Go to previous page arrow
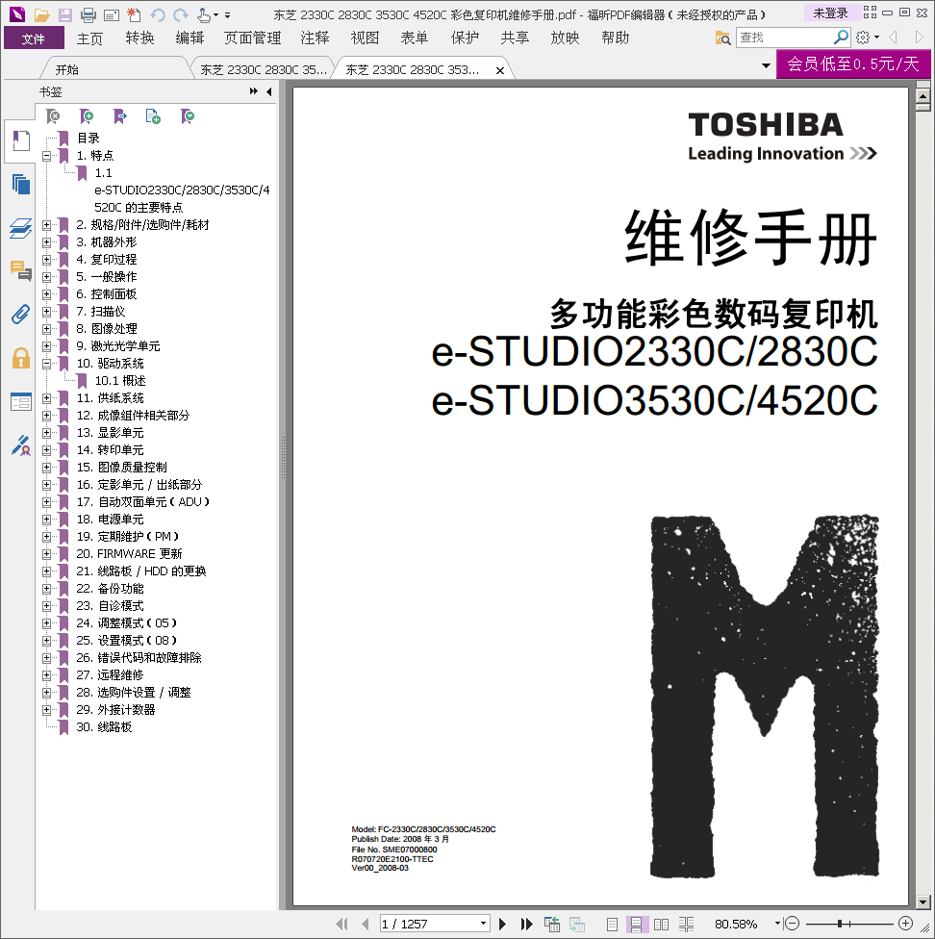Image resolution: width=935 pixels, height=939 pixels. [x=366, y=924]
